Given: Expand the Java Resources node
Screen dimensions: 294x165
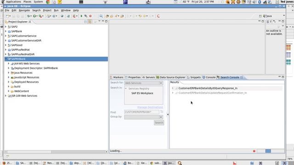Looking at the screenshot, I should (8, 72).
